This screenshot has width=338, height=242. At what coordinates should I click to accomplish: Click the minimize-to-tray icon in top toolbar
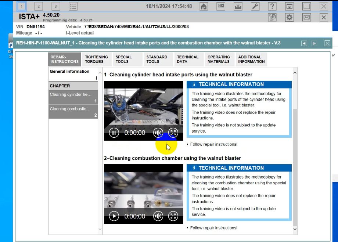[x=289, y=6]
